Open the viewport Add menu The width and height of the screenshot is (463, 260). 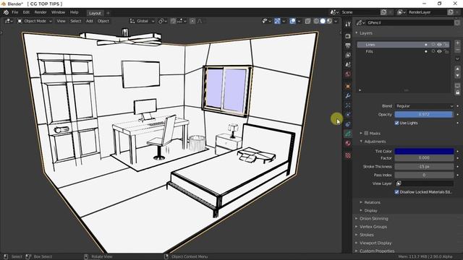coord(90,21)
